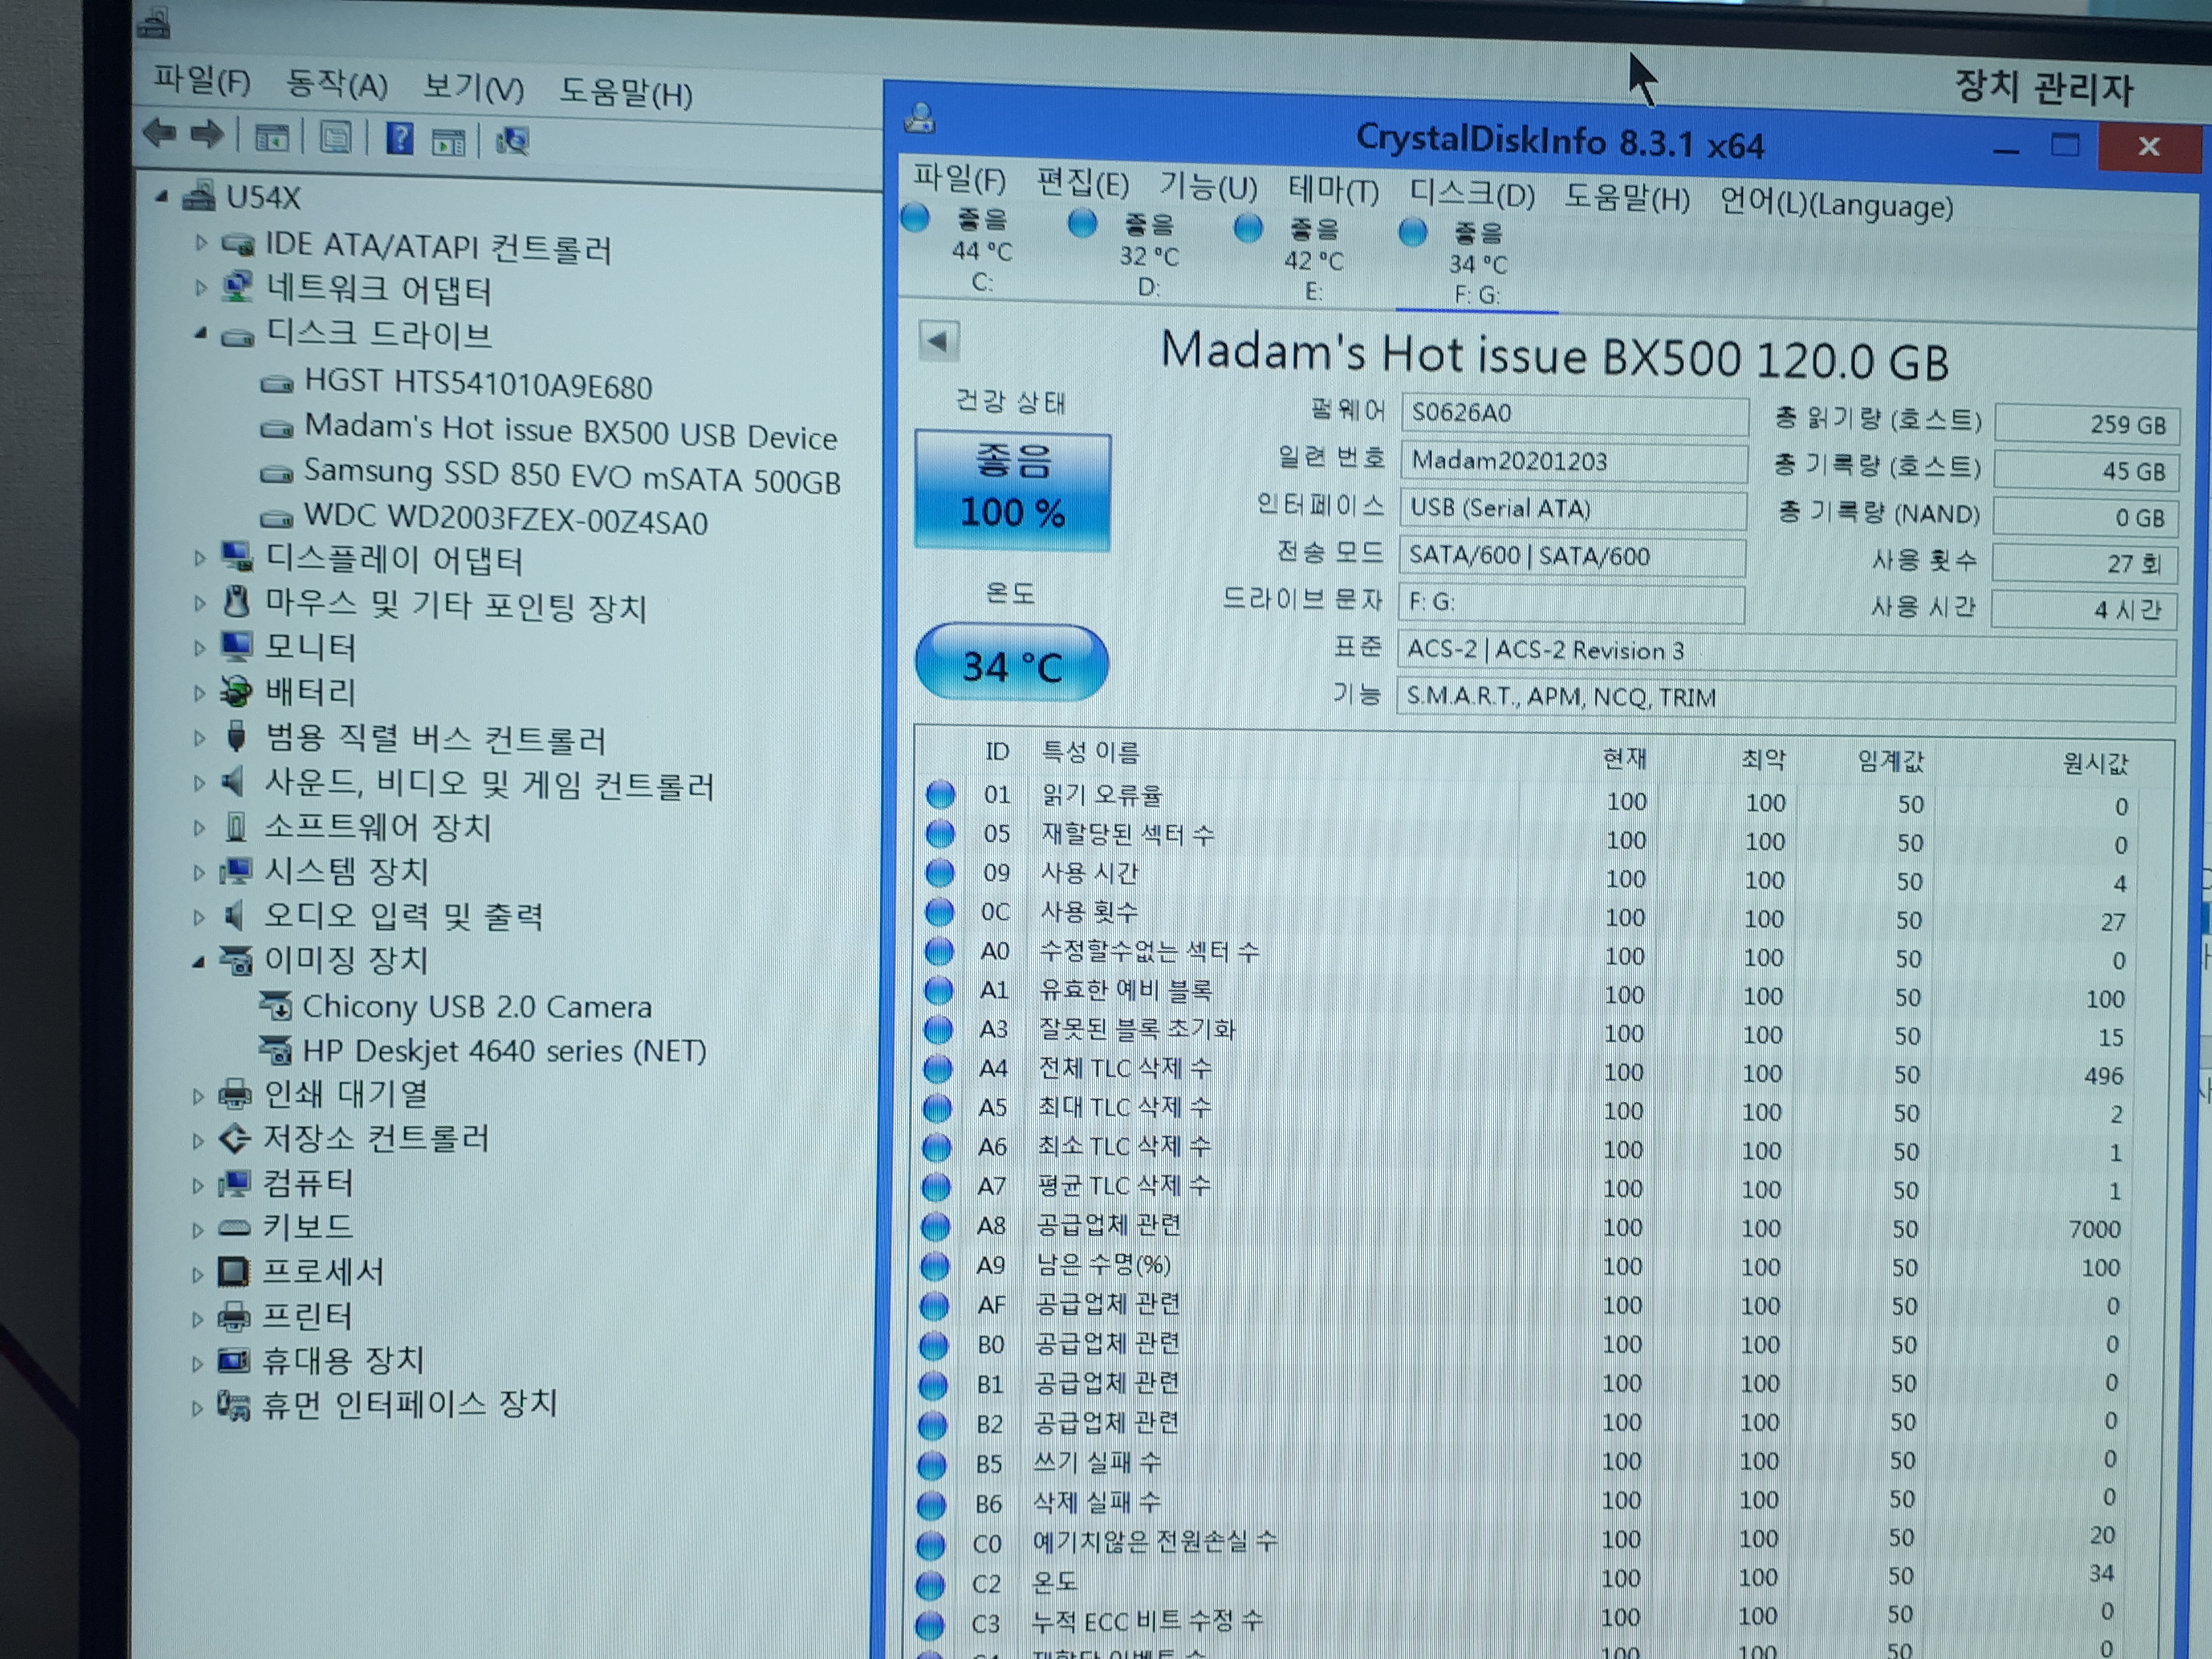The height and width of the screenshot is (1659, 2212).
Task: Open the 디스크(D) menu in CrystalDiskInfo
Action: tap(1471, 194)
